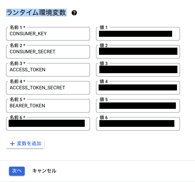Click the 値 1 value field
The width and height of the screenshot is (195, 182).
(138, 34)
